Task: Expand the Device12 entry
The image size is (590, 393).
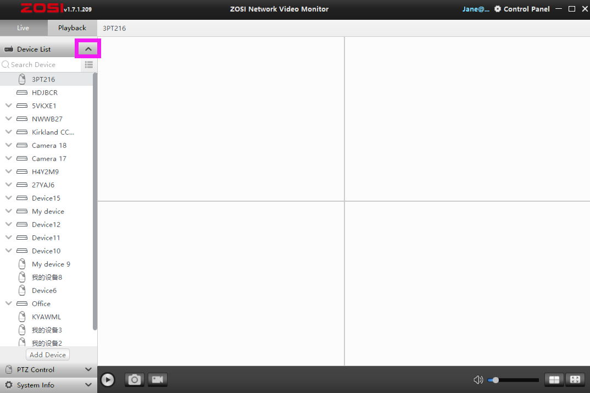Action: [x=9, y=224]
